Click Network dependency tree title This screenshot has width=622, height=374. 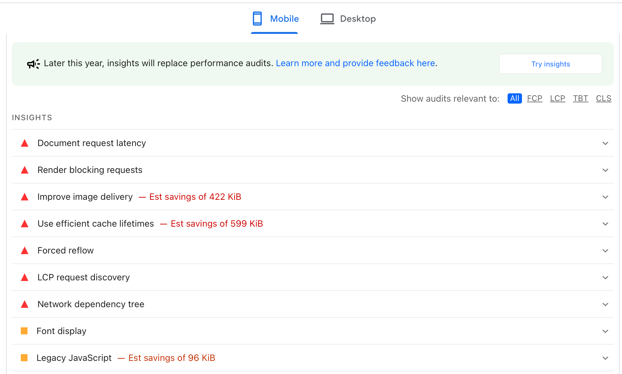coord(91,304)
